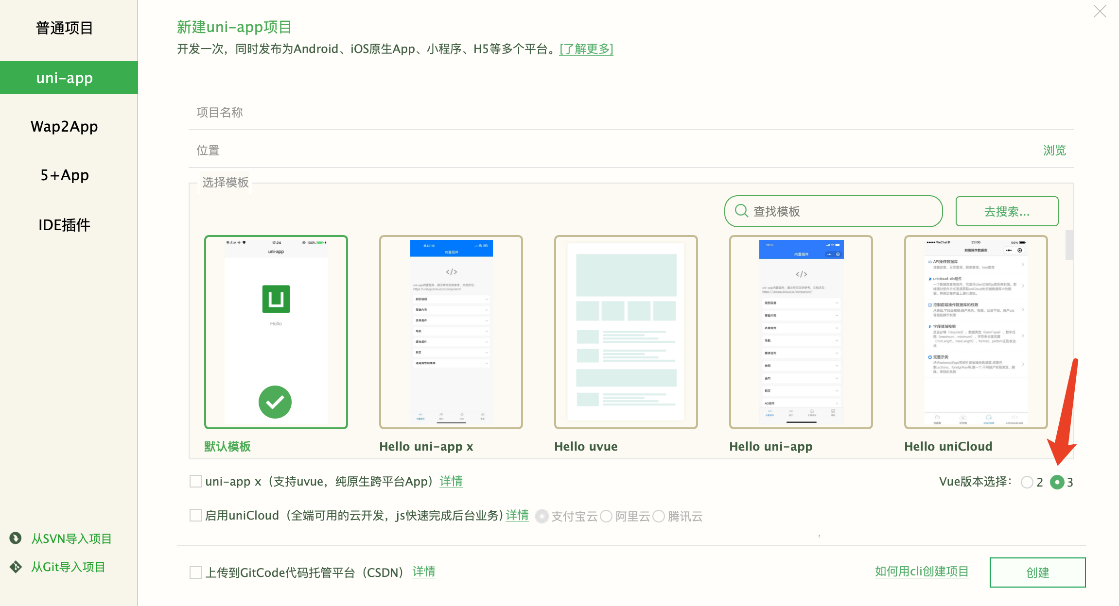
Task: Click the green checkmark on default template
Action: click(275, 402)
